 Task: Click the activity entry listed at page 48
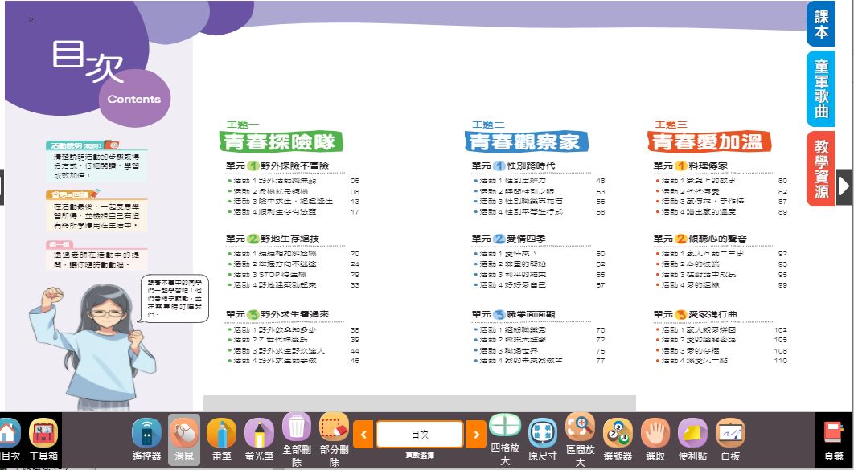(540, 181)
